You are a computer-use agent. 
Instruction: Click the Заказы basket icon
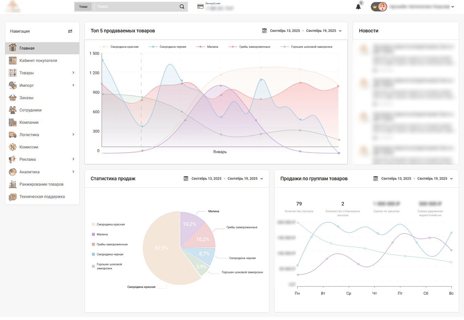(x=13, y=98)
